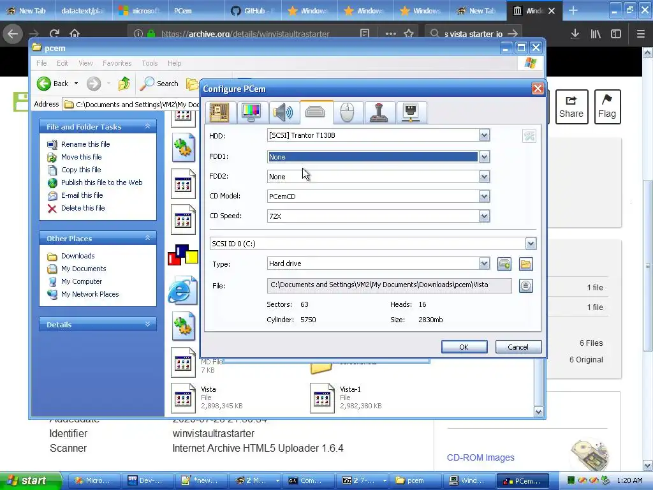Click the browser home icon
This screenshot has width=653, height=490.
point(75,34)
